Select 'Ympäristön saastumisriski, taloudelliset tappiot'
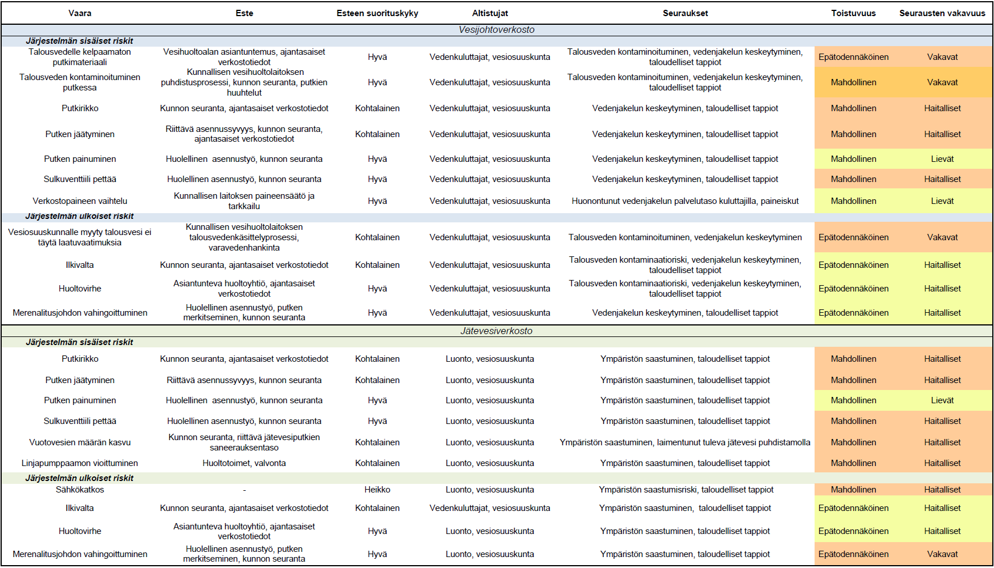This screenshot has width=994, height=568. click(x=686, y=490)
